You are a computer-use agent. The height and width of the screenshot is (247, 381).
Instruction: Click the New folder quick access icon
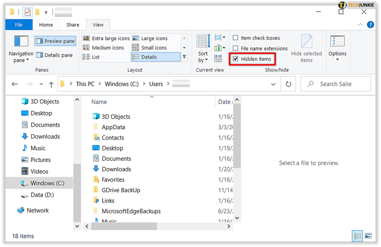click(x=37, y=12)
